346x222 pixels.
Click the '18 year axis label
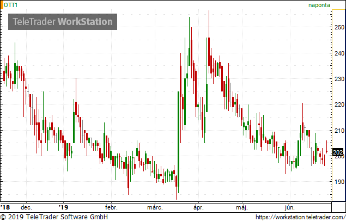click(x=5, y=207)
